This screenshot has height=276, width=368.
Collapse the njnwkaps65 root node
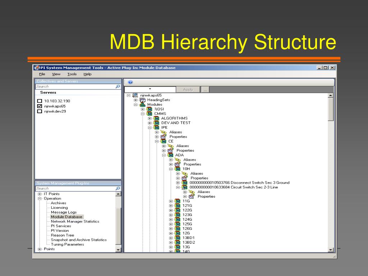(x=128, y=95)
